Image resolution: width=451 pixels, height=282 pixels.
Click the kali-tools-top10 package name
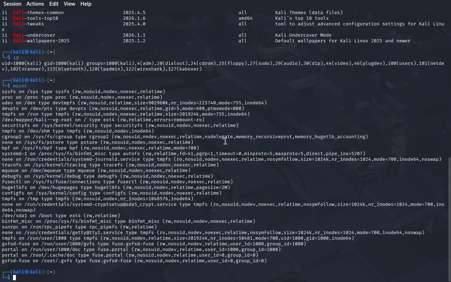[35, 18]
